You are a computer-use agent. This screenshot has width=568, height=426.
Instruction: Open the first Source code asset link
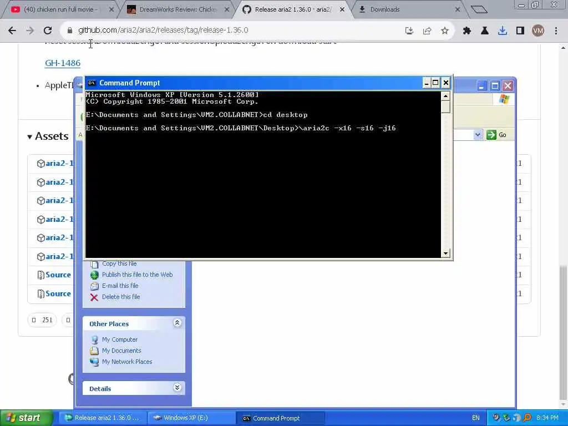pyautogui.click(x=58, y=275)
